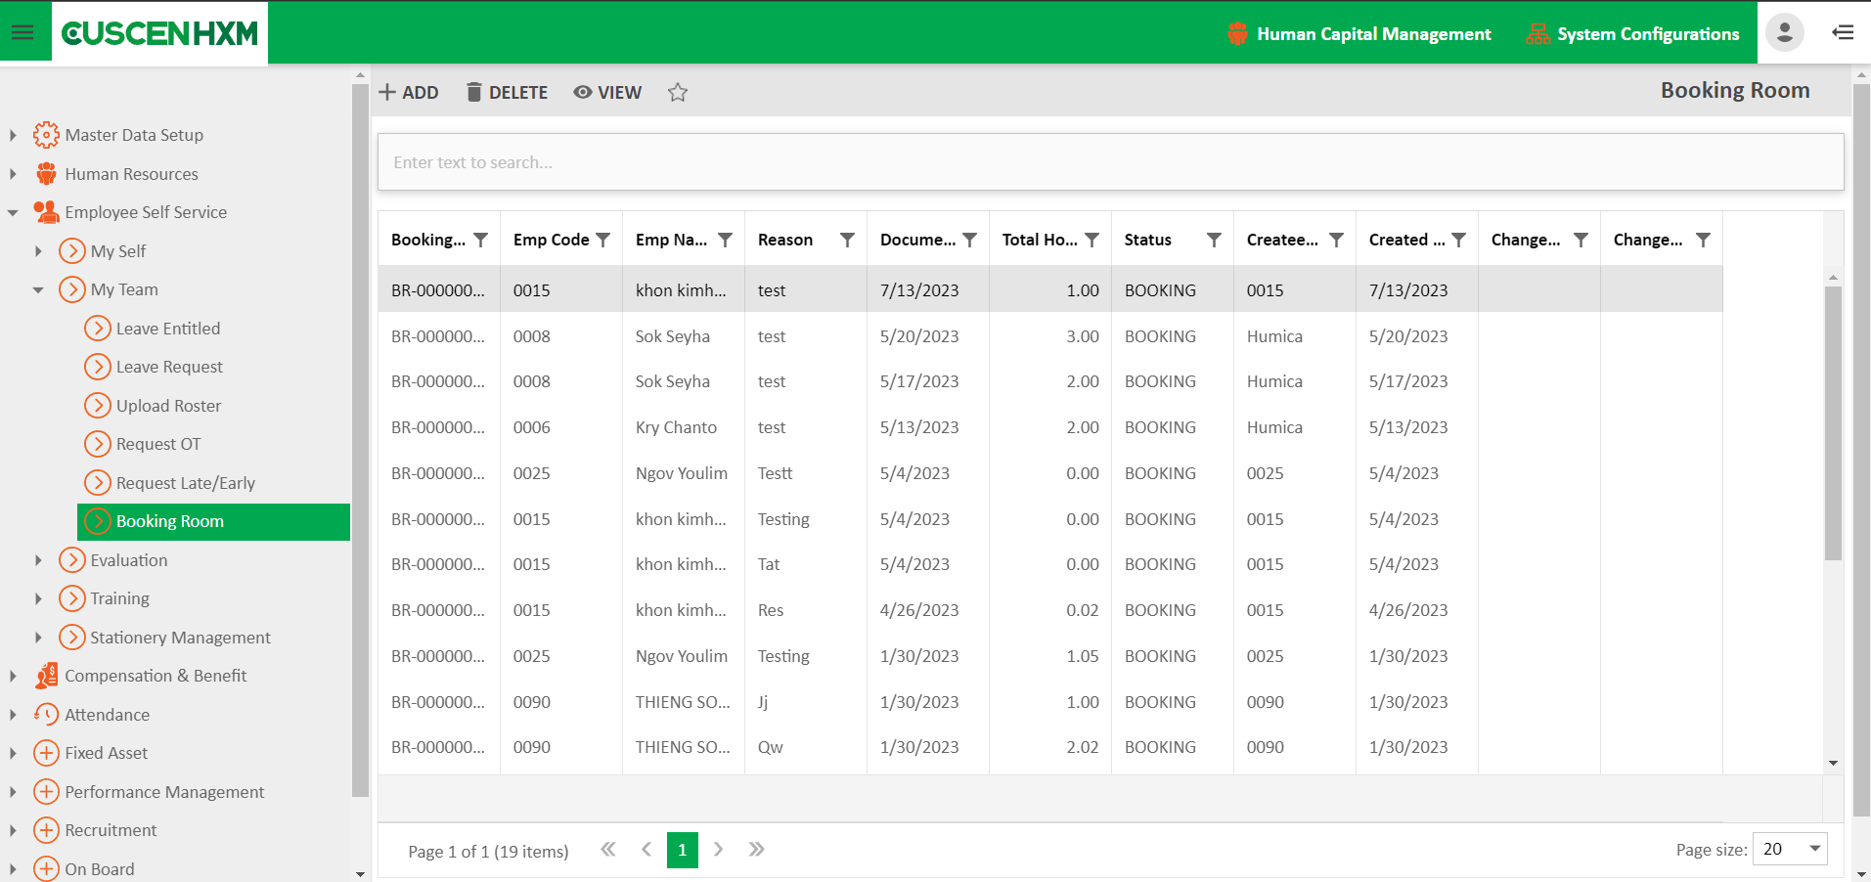Click the hamburger menu icon
This screenshot has width=1871, height=882.
point(22,32)
